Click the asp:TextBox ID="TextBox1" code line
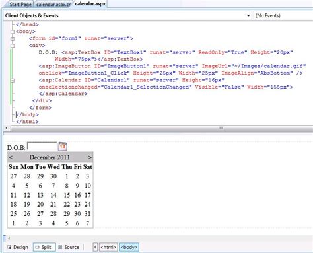 point(166,52)
